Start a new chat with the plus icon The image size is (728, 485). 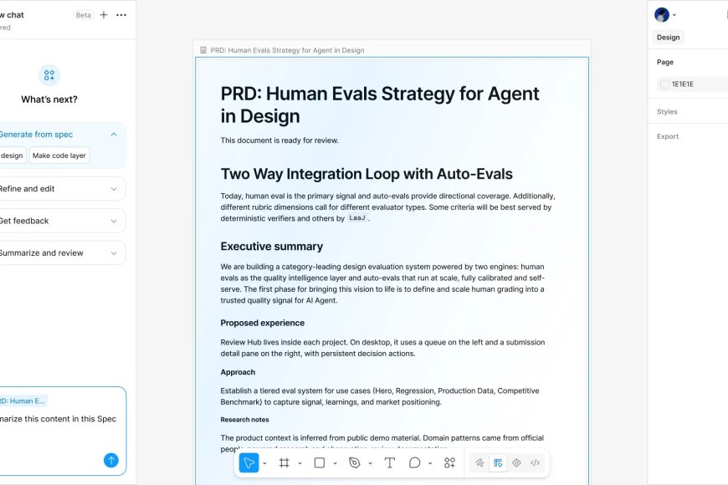tap(104, 15)
